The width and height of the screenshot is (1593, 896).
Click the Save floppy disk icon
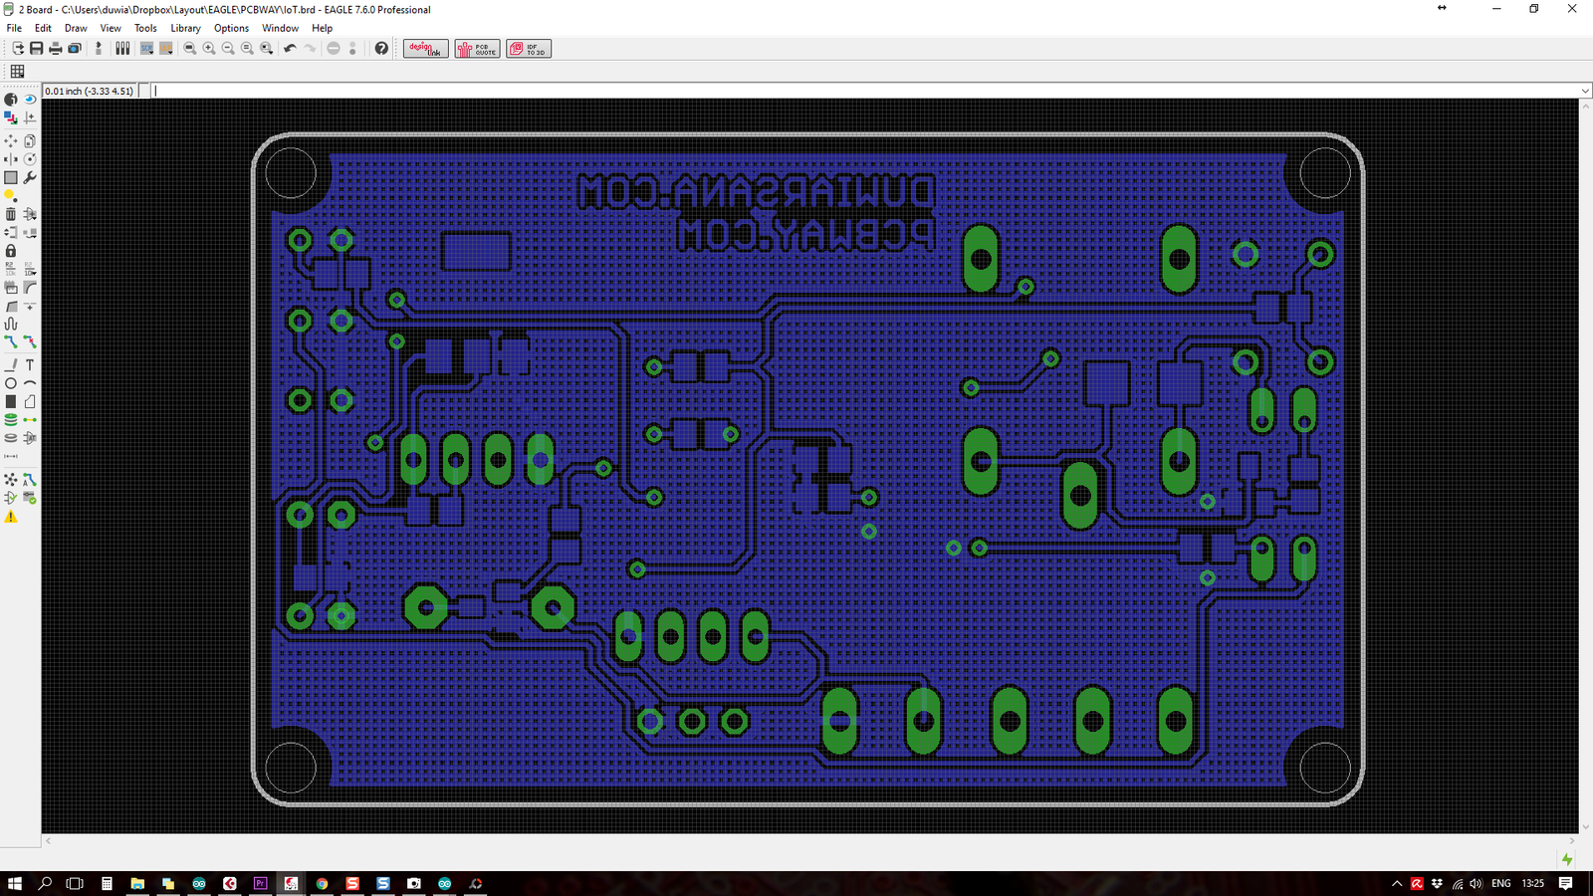(37, 49)
